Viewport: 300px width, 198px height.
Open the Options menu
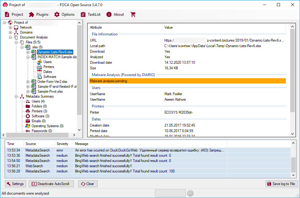(x=64, y=14)
